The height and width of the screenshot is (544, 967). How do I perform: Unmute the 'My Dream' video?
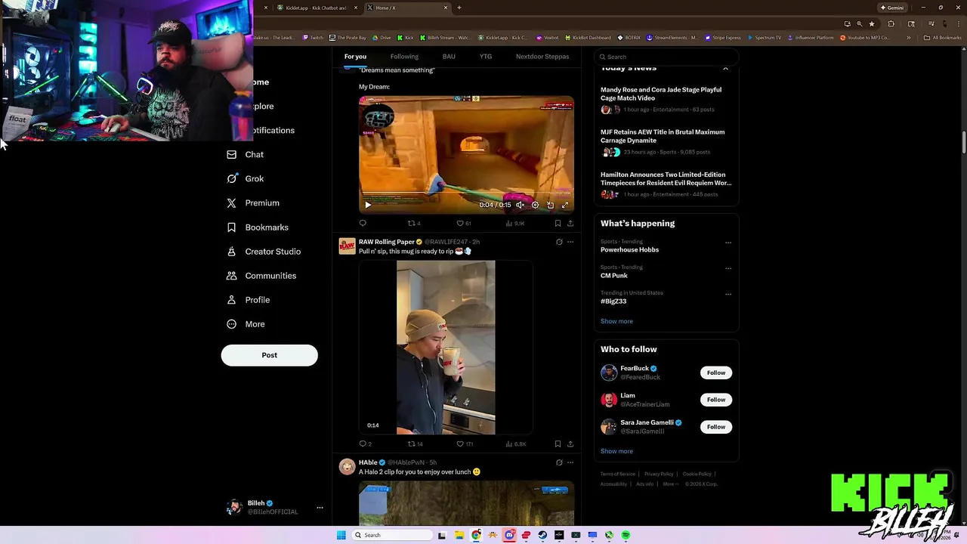(520, 205)
